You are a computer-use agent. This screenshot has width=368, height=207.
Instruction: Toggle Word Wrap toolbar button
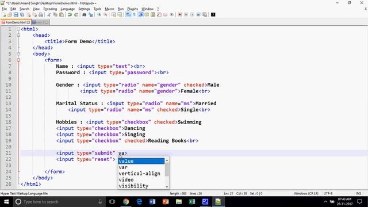[x=128, y=14]
